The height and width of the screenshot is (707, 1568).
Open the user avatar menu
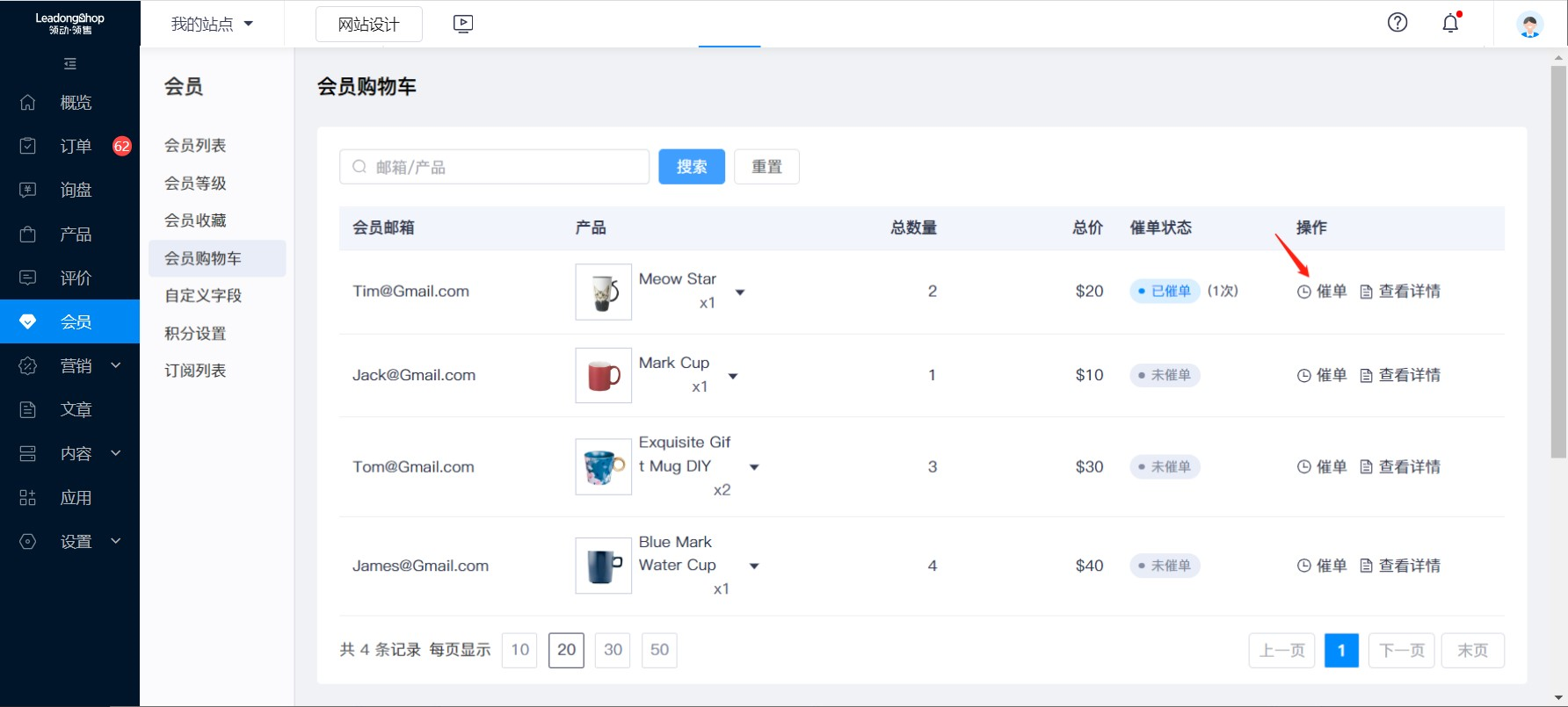coord(1530,24)
